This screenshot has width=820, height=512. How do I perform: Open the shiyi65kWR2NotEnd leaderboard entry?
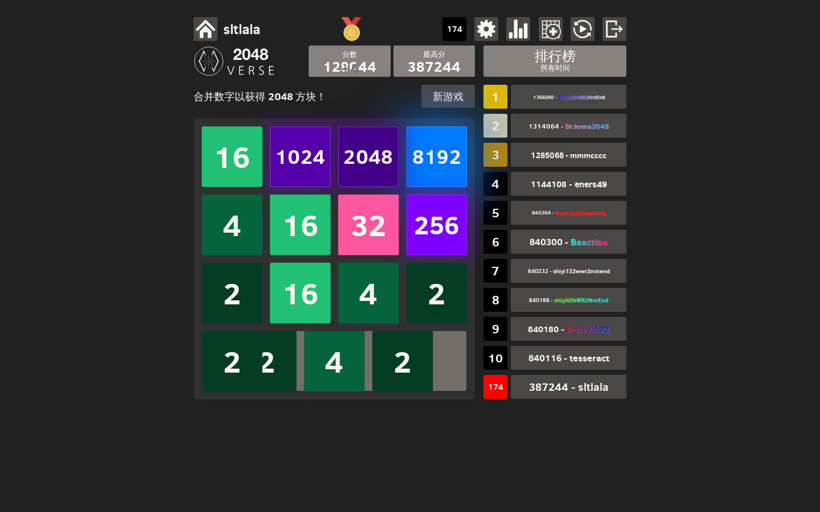568,300
